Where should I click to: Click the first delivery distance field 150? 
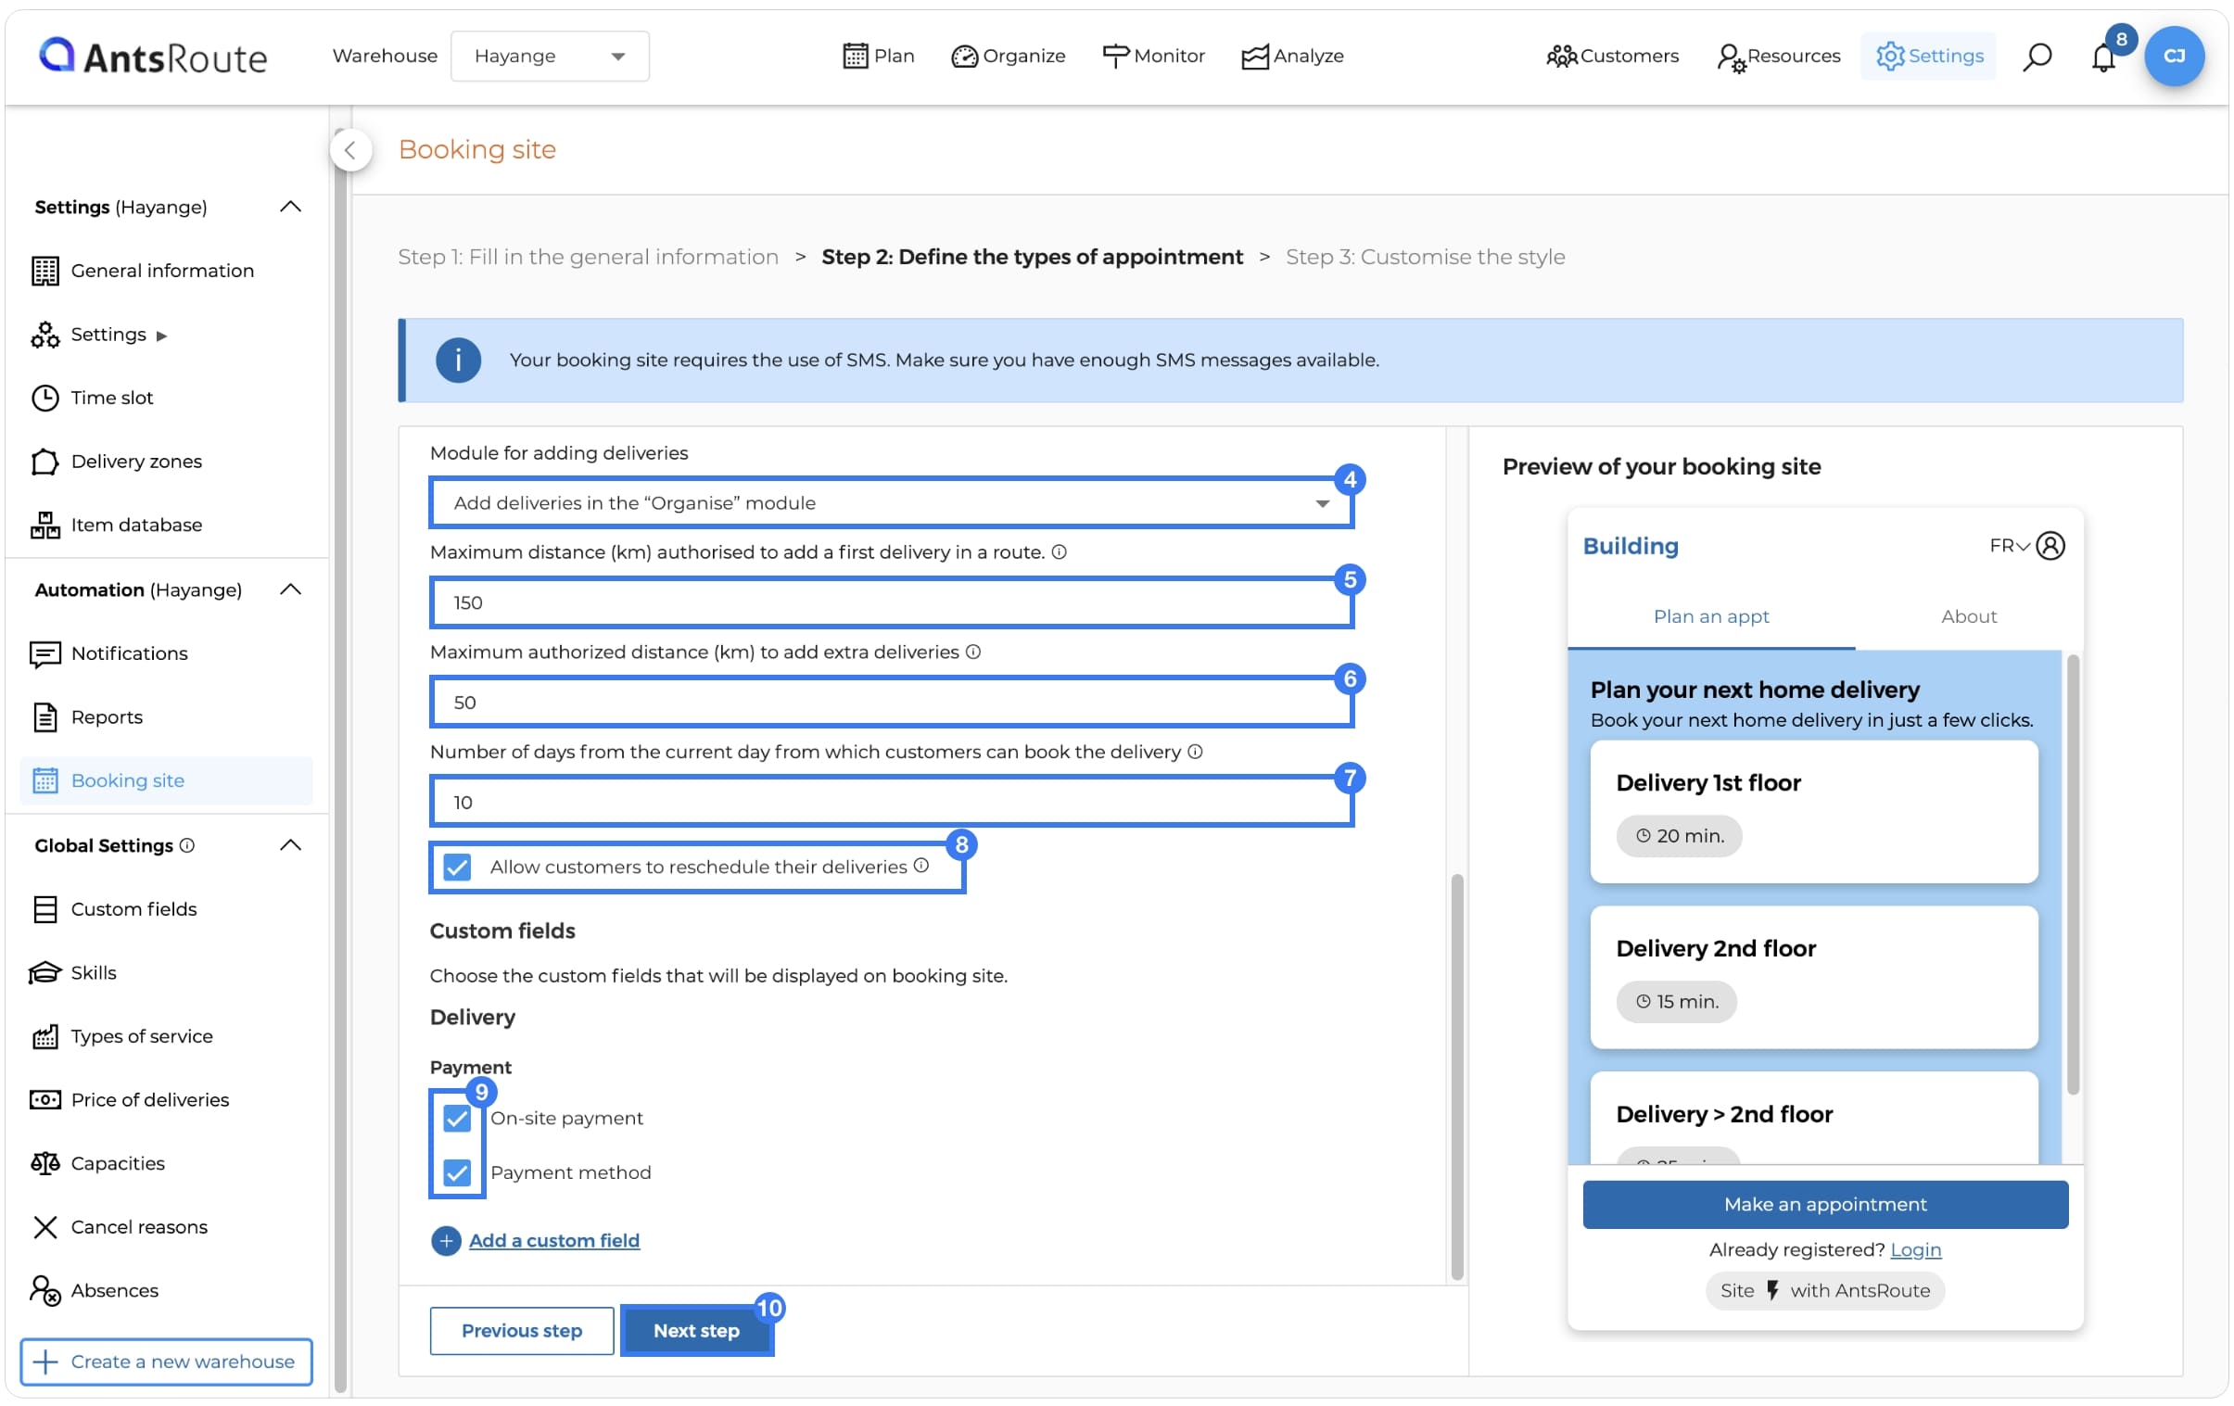(x=892, y=602)
